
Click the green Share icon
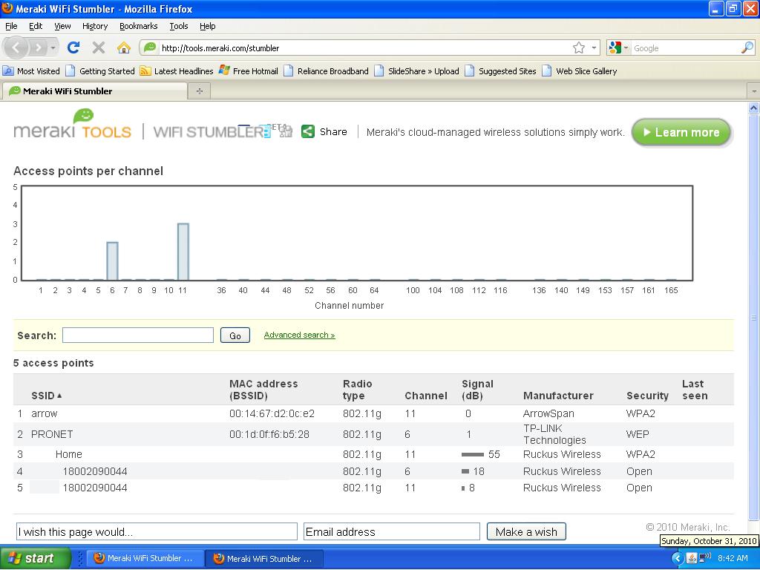click(x=308, y=131)
